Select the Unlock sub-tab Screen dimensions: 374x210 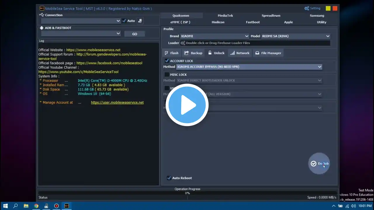(x=216, y=53)
